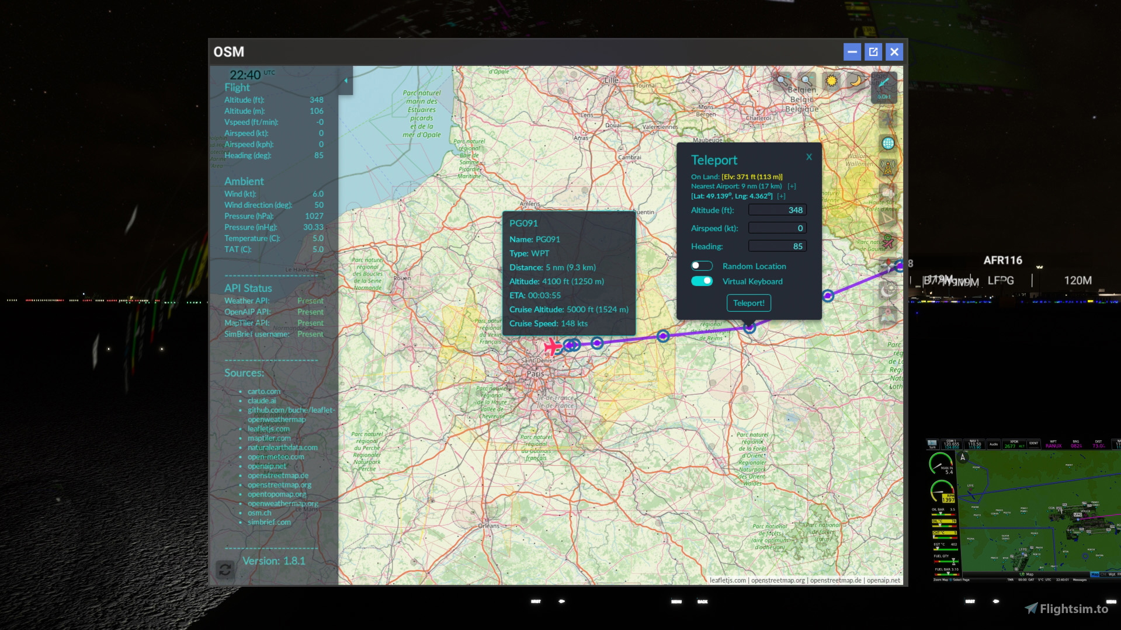Expand the latitude/longitude details with [+]
Screen dimensions: 1121x630
click(782, 196)
